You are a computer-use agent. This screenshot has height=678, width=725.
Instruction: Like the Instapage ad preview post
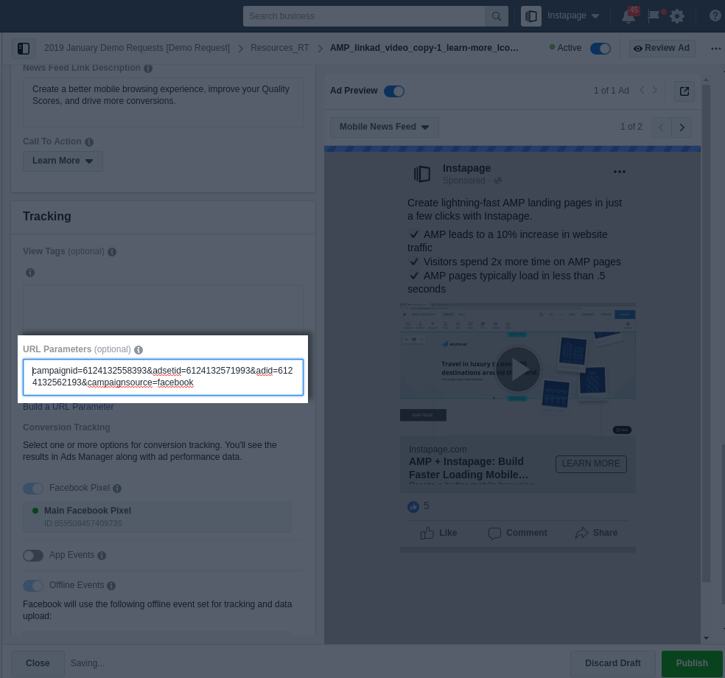pos(438,533)
